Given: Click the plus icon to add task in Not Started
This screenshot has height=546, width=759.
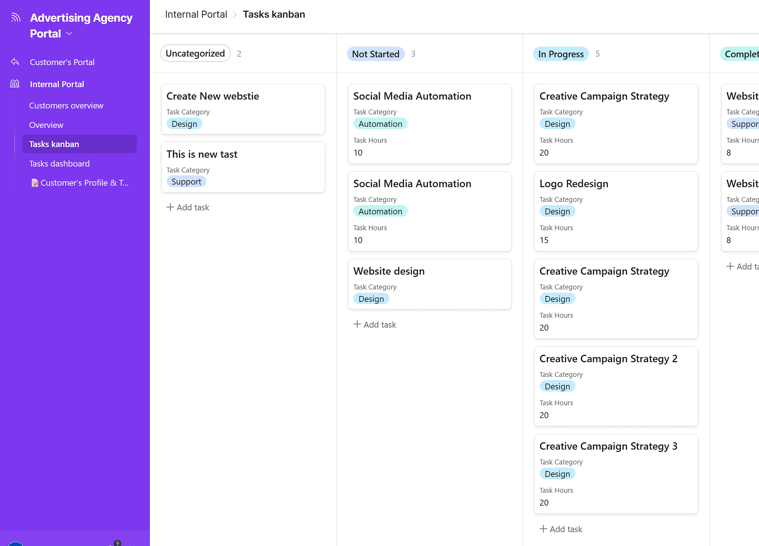Looking at the screenshot, I should (x=357, y=324).
